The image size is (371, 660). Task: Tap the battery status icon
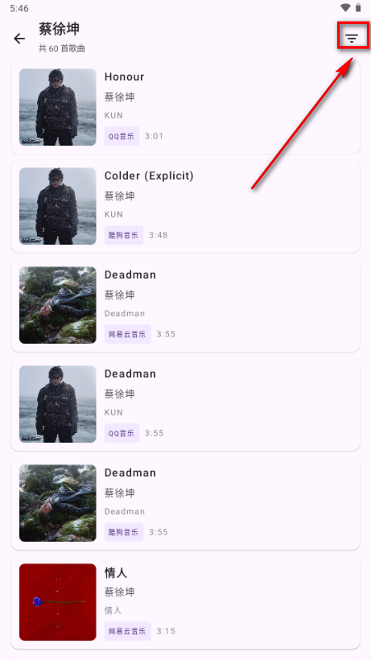point(359,7)
